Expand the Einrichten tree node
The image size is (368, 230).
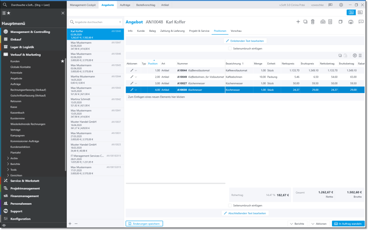pyautogui.click(x=8, y=175)
